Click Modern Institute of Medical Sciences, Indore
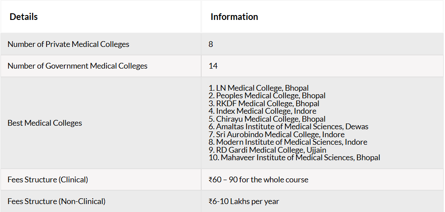This screenshot has width=445, height=212. coord(288,142)
